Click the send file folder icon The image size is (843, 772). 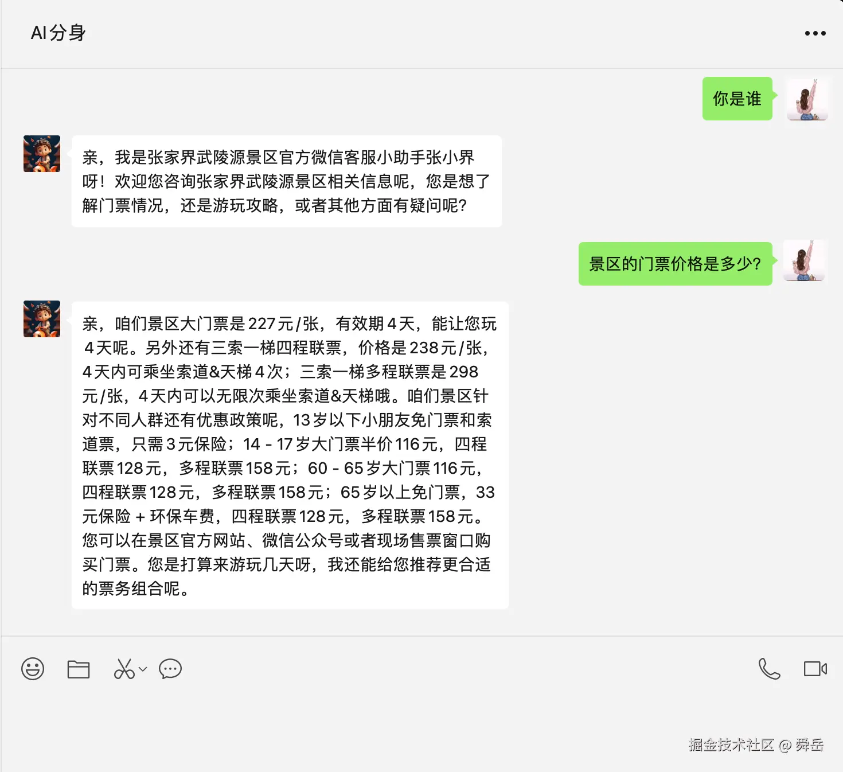click(79, 669)
